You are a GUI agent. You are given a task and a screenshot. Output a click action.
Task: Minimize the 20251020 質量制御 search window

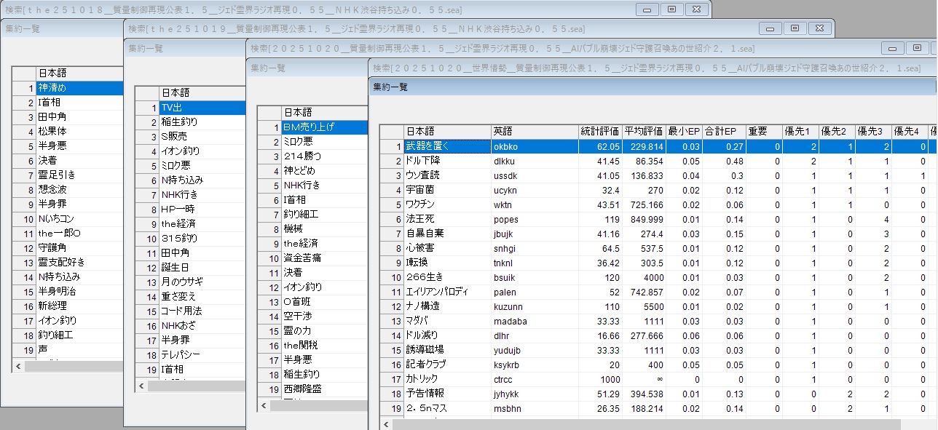(x=892, y=48)
